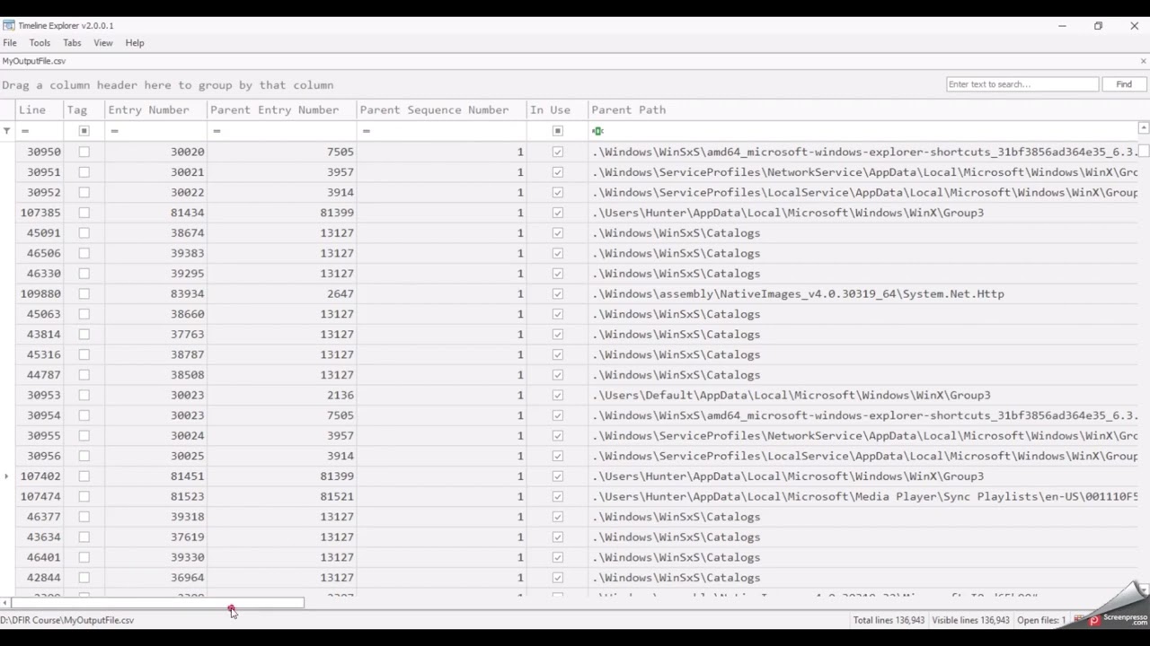Toggle the In Use column filter checkbox

click(x=557, y=131)
